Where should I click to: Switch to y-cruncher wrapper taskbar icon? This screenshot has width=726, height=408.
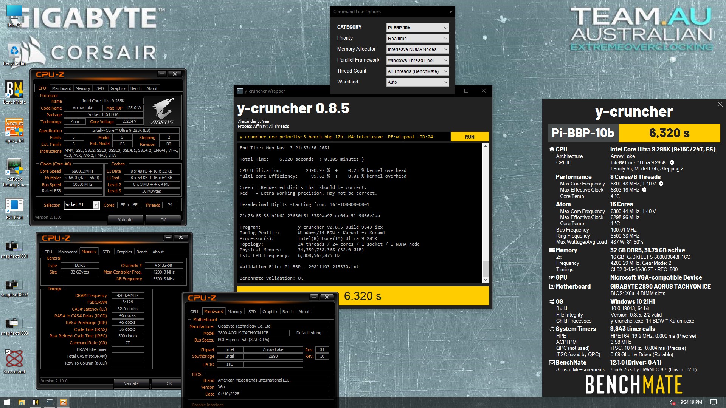tap(50, 402)
